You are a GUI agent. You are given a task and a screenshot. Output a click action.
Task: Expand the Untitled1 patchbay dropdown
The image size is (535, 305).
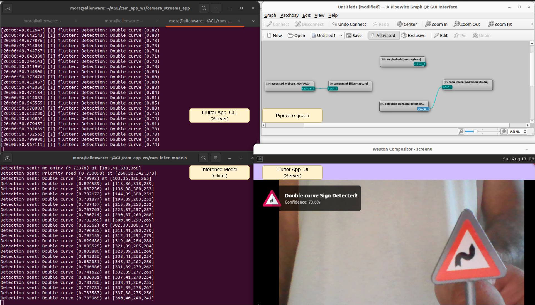point(341,35)
